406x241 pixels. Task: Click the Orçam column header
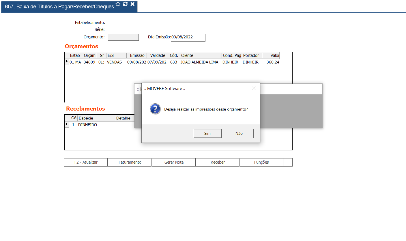tap(89, 55)
